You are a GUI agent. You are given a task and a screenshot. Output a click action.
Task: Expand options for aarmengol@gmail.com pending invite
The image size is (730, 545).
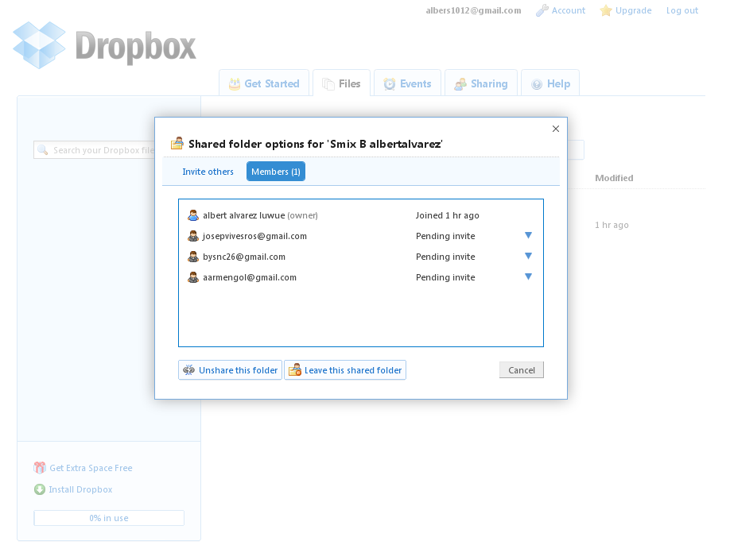point(528,276)
